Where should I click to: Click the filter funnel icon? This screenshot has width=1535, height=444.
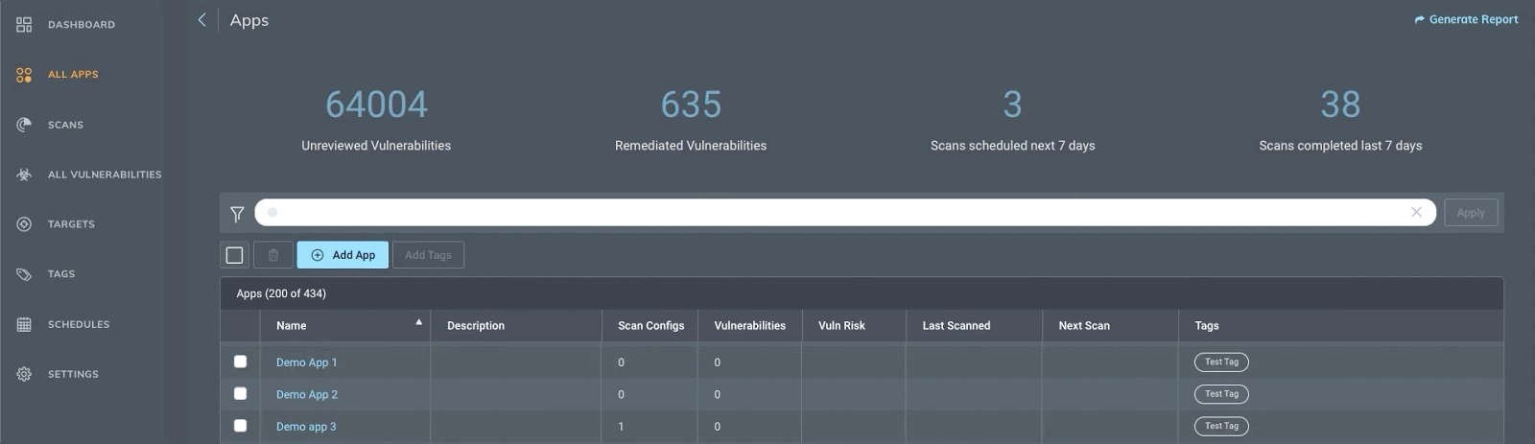(x=237, y=214)
